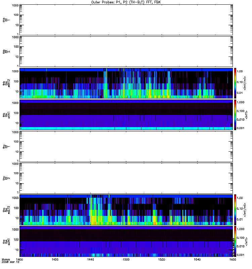Viewport: 252px width, 269px height.
Task: Click the 1500 time axis label
Action: (x=126, y=259)
